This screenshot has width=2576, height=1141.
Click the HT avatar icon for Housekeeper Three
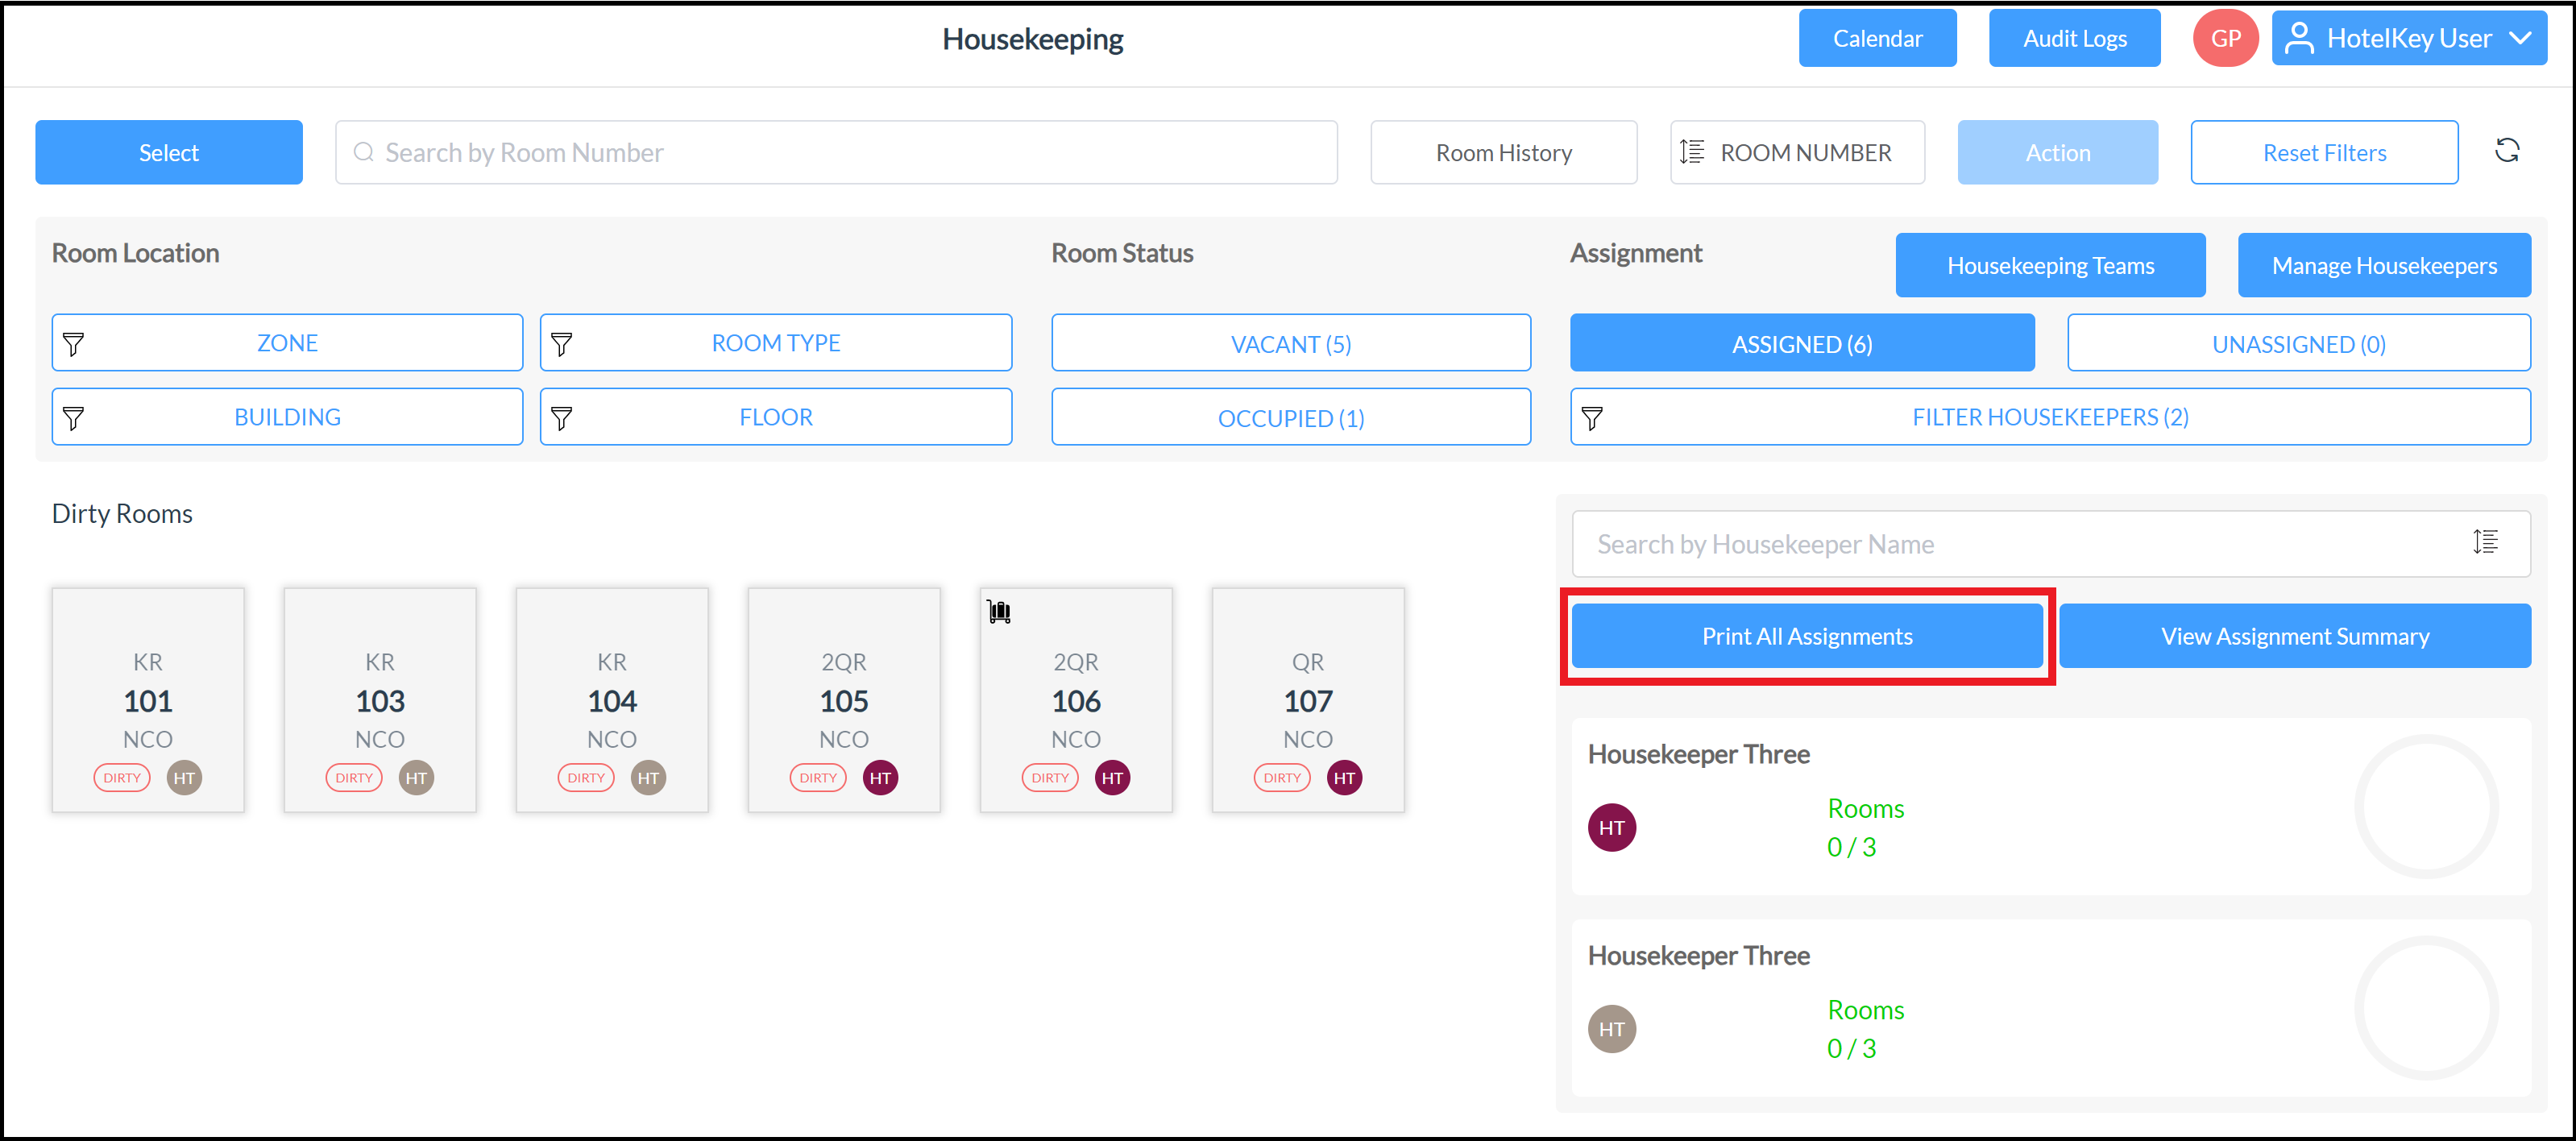pyautogui.click(x=1612, y=827)
